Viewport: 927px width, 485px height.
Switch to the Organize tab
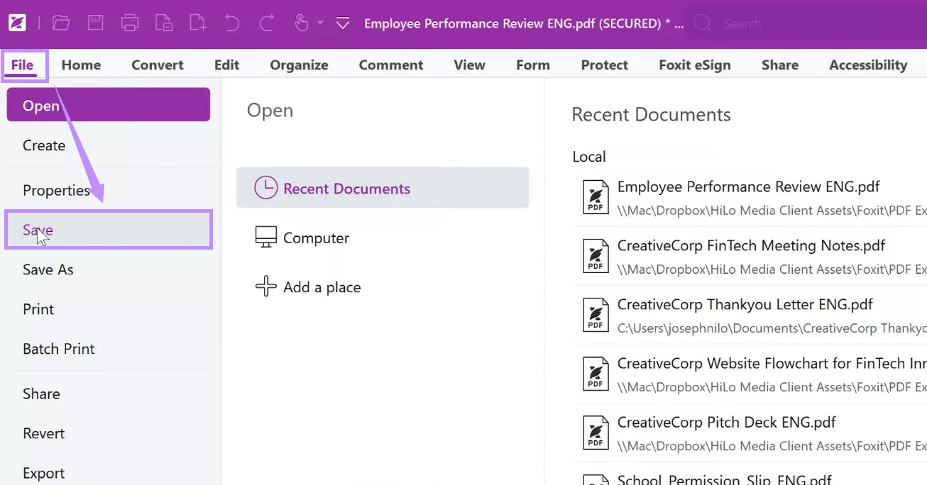299,65
